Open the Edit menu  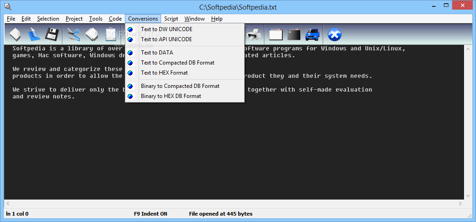coord(26,19)
